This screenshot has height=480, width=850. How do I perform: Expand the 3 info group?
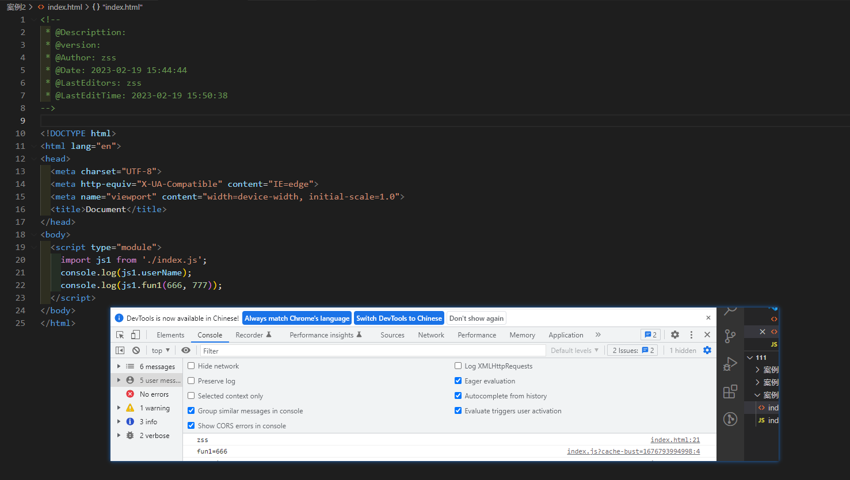[119, 421]
